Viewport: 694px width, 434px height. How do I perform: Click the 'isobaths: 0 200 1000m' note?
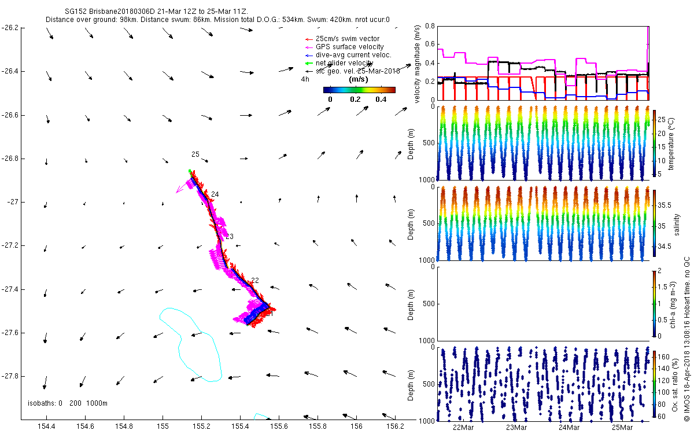point(68,403)
